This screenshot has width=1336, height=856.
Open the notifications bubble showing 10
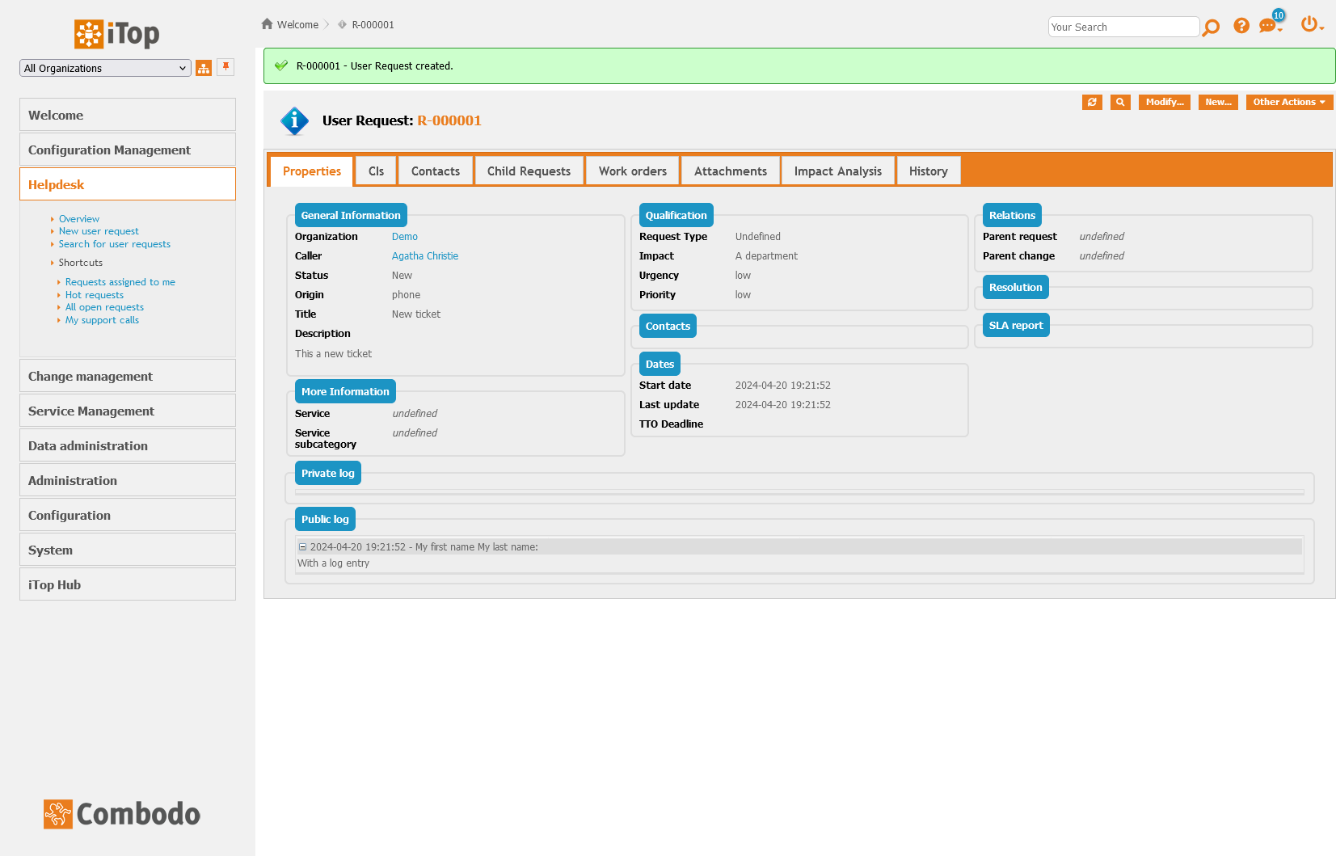[1267, 27]
